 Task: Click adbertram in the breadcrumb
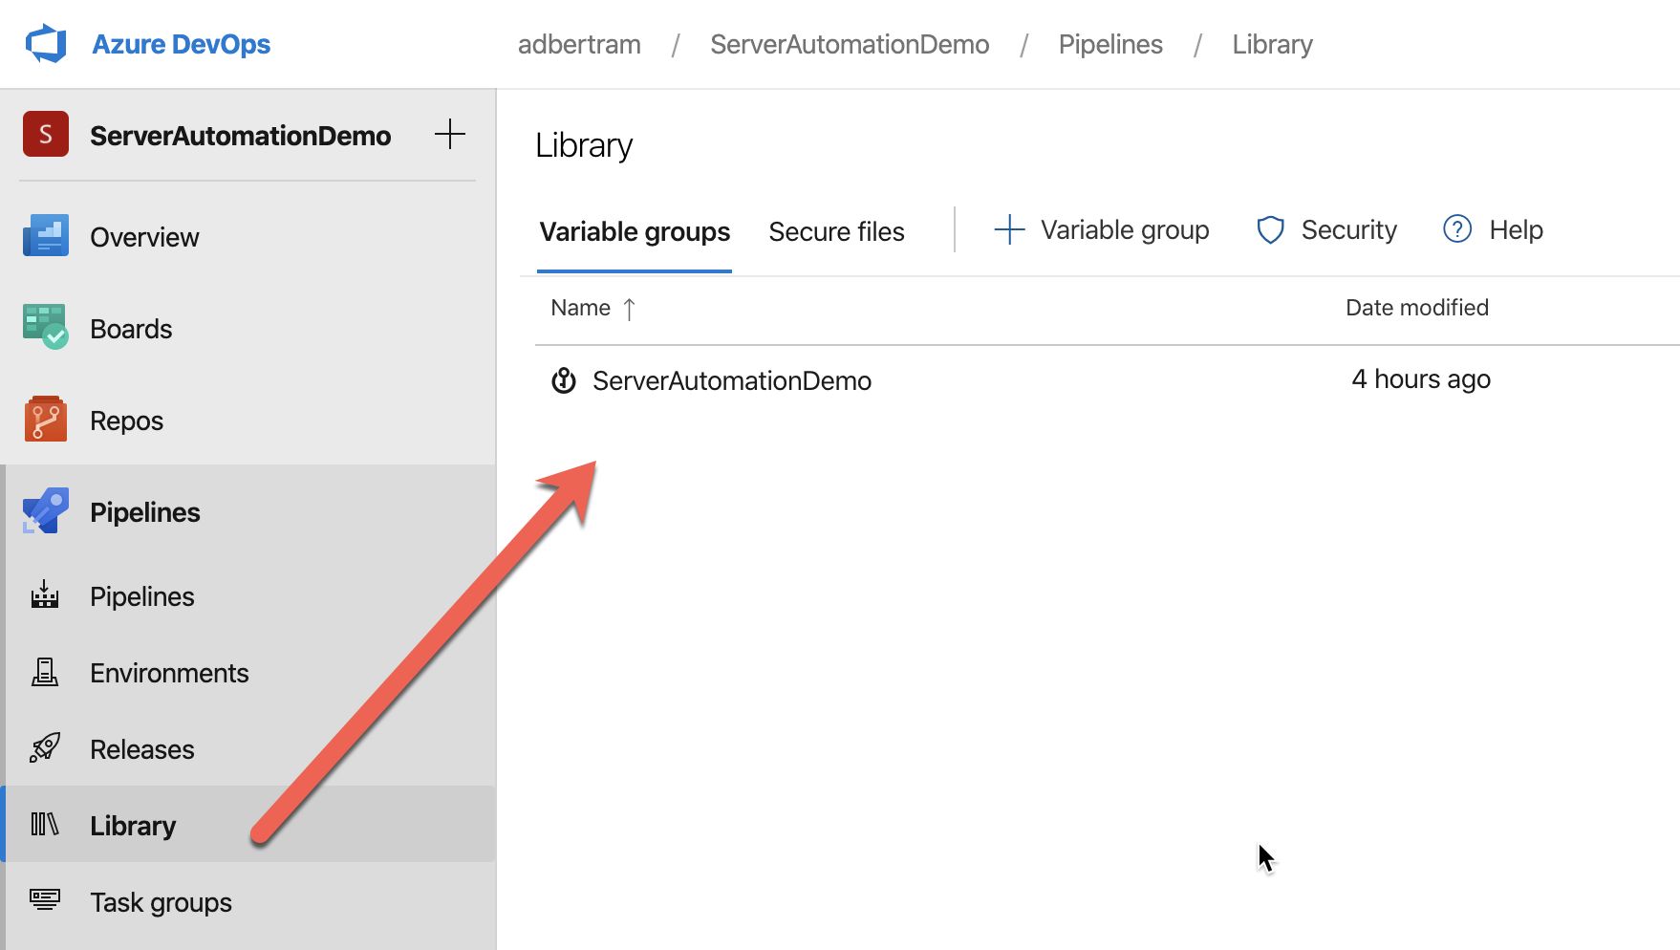pyautogui.click(x=579, y=45)
